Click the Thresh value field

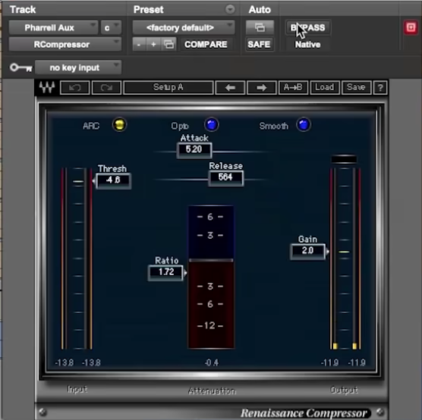(x=113, y=180)
